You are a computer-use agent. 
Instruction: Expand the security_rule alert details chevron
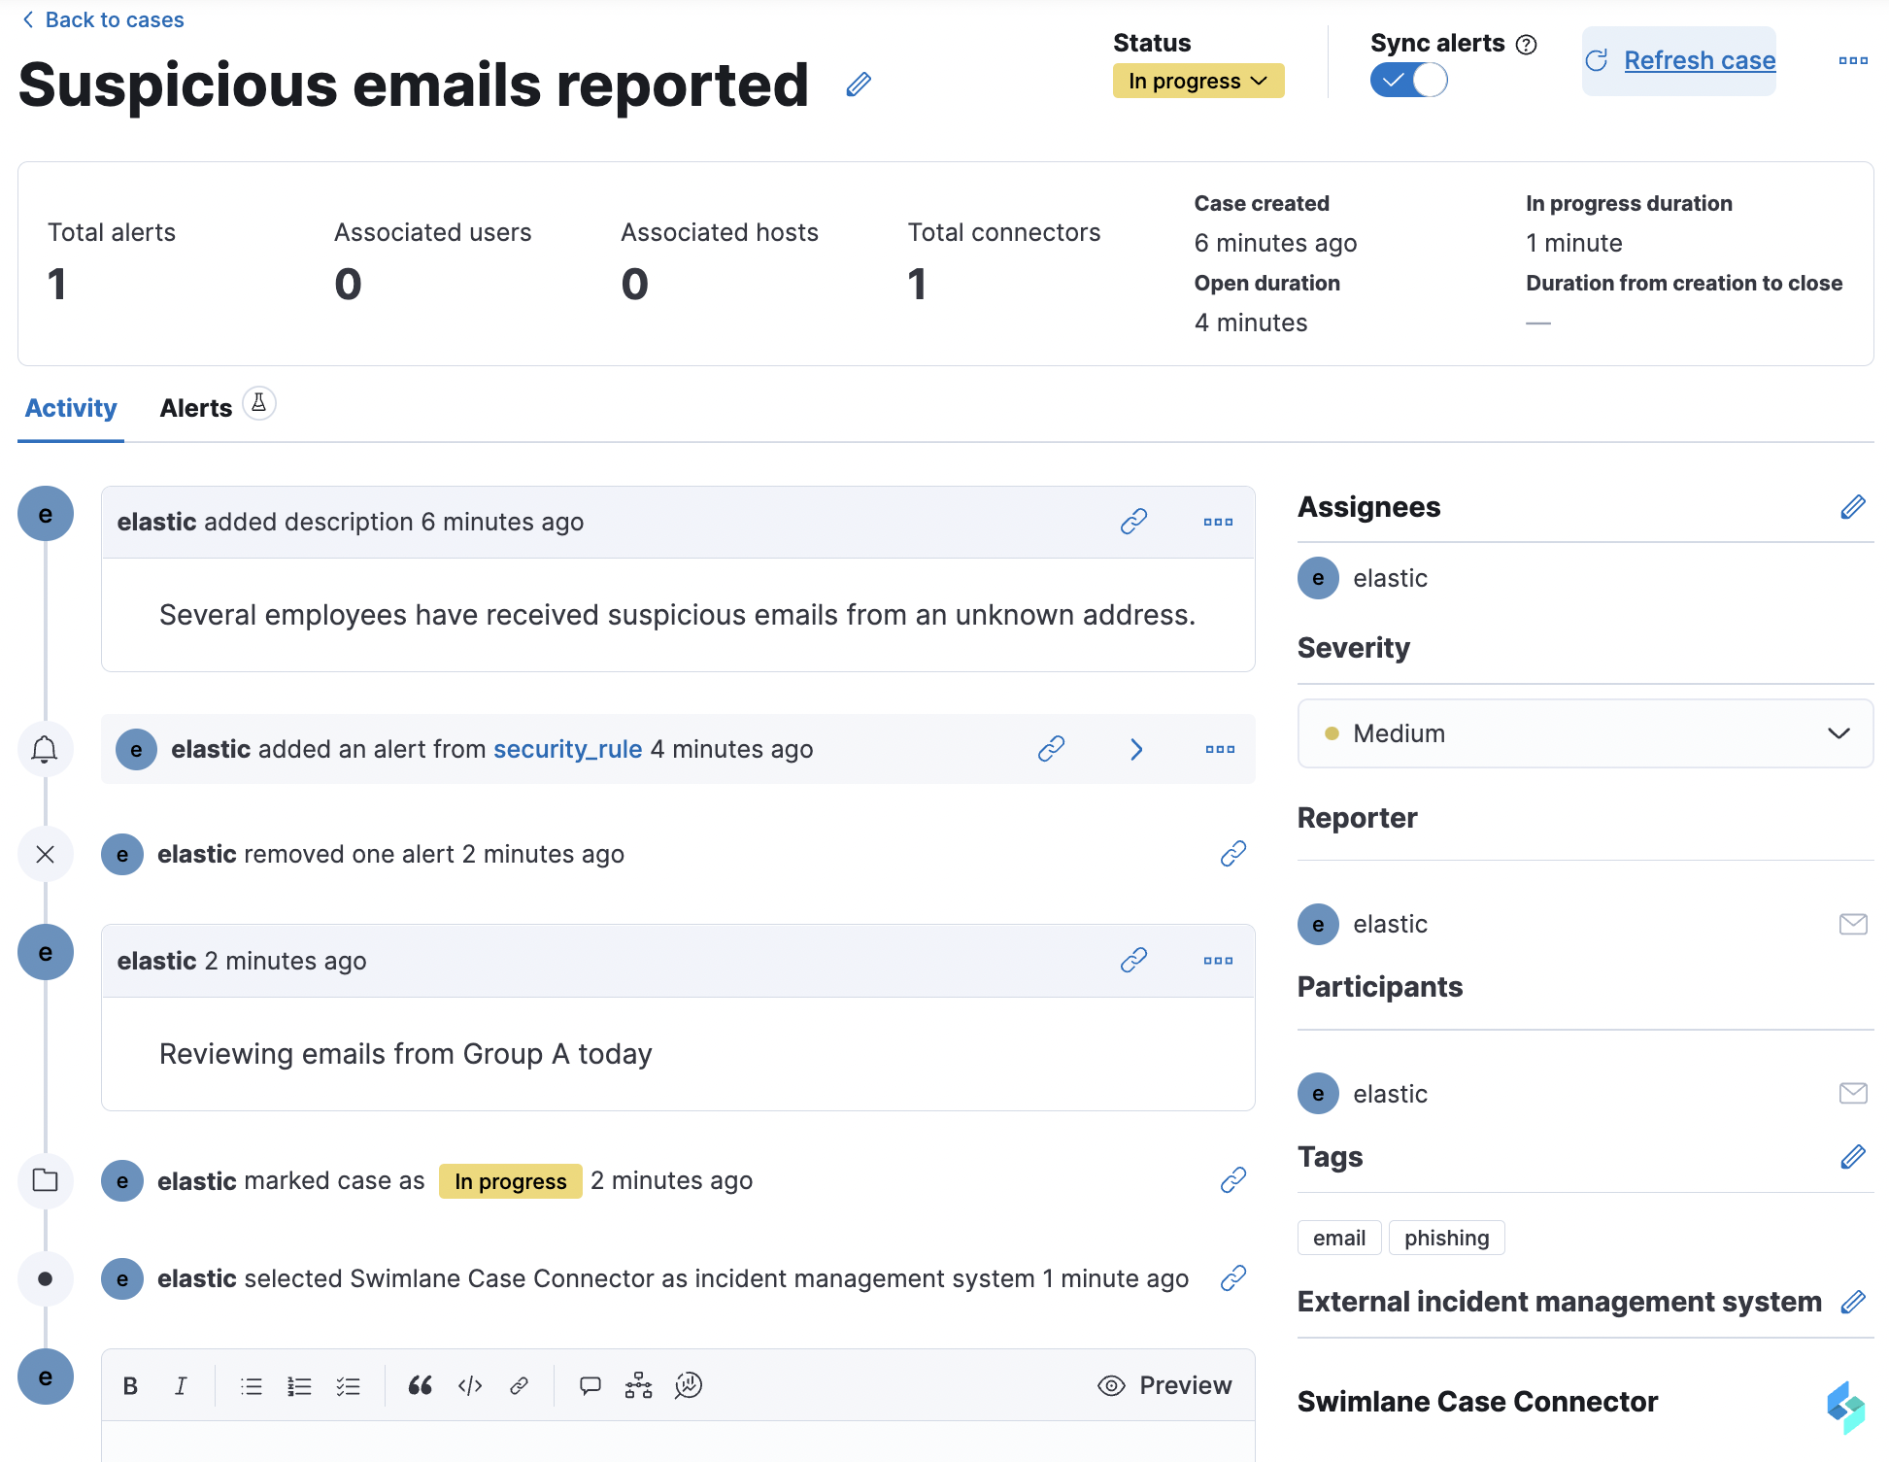(1136, 749)
